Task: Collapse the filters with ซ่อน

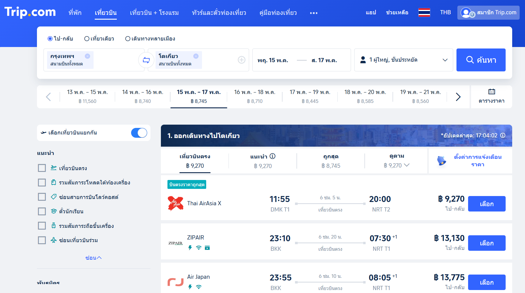Action: point(94,258)
